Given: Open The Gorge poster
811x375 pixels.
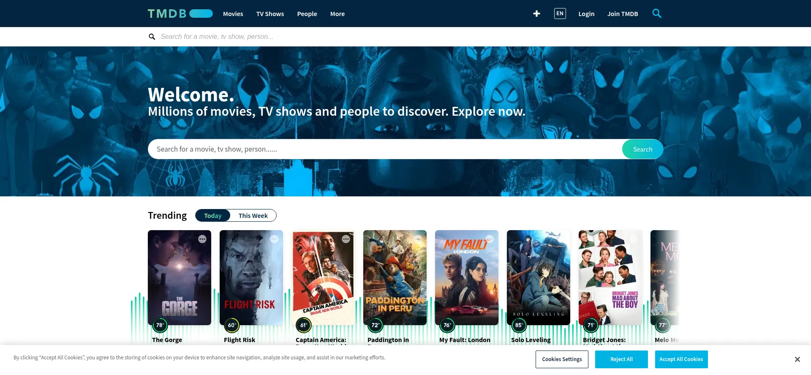Looking at the screenshot, I should [x=180, y=277].
